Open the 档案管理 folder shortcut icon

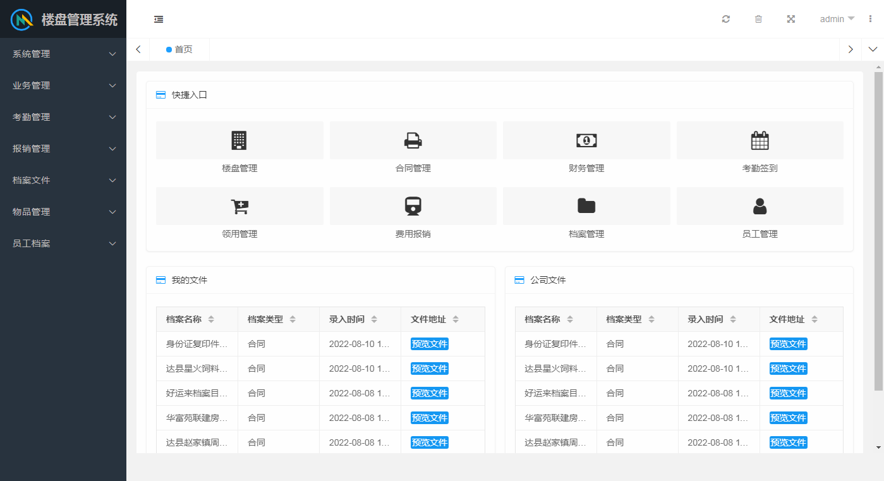[x=586, y=206]
